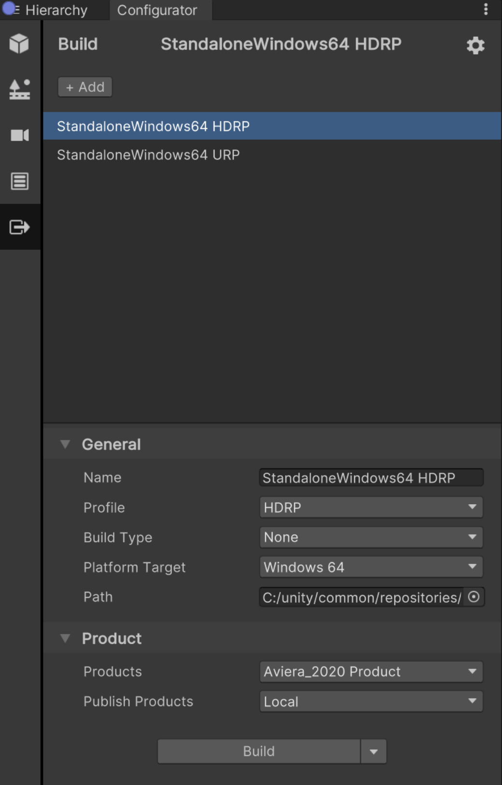Open the Profile dropdown showing HDRP
This screenshot has height=785, width=502.
[371, 508]
